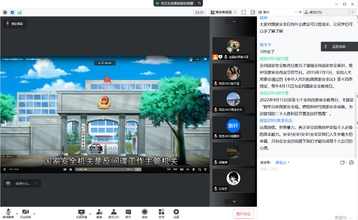The image size is (358, 220).
Task: Open the right panel hamburger menu
Action: tap(352, 12)
